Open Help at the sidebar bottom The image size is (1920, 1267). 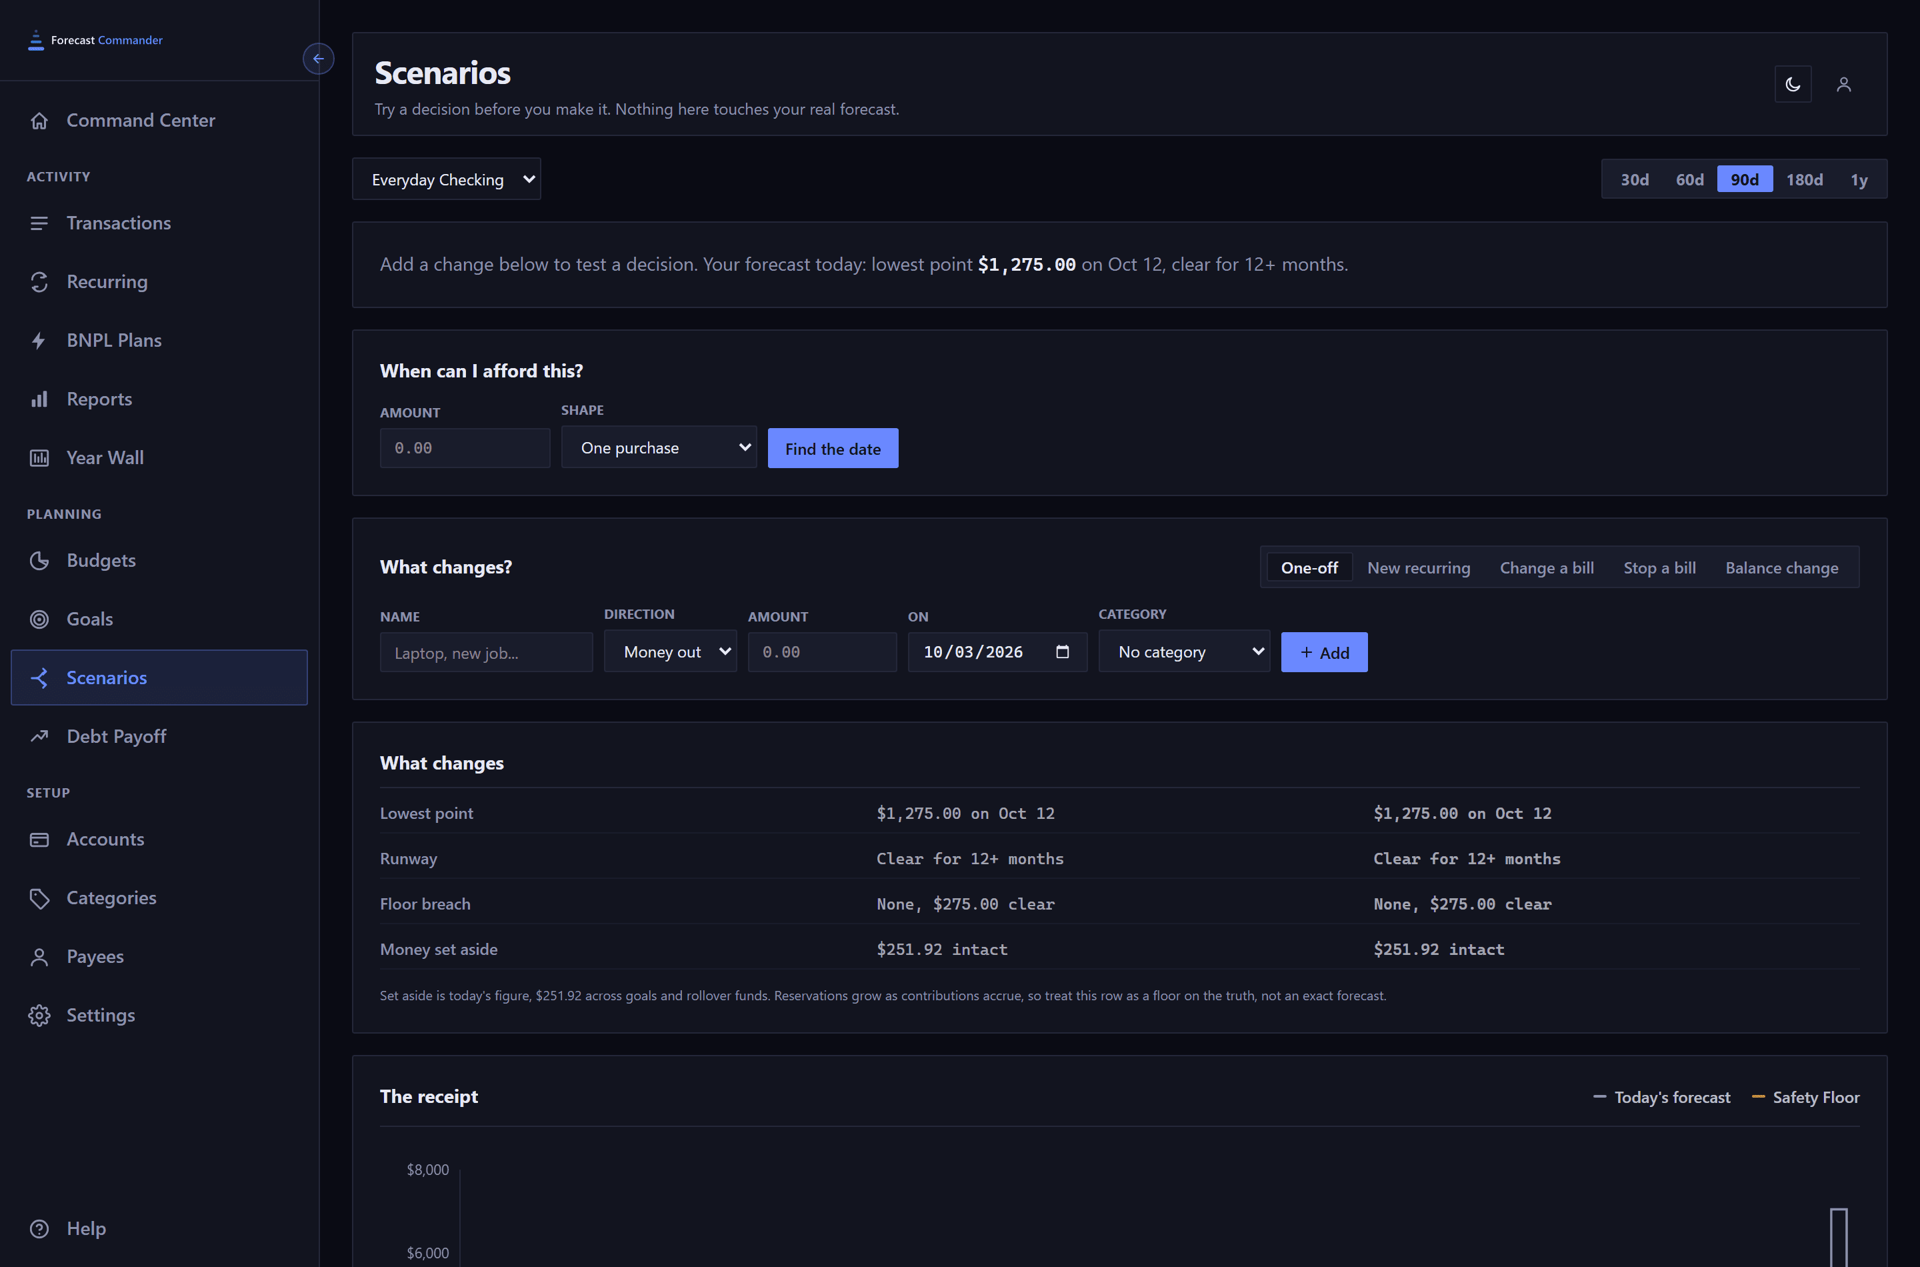point(159,1228)
